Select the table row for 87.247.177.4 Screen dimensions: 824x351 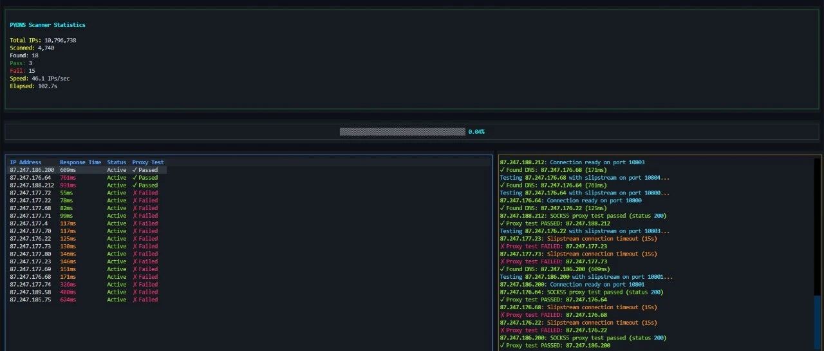click(87, 223)
